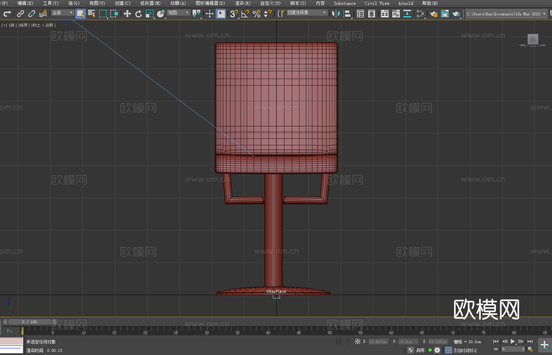Open the Schematic View icon
The width and height of the screenshot is (552, 355).
pos(407,14)
